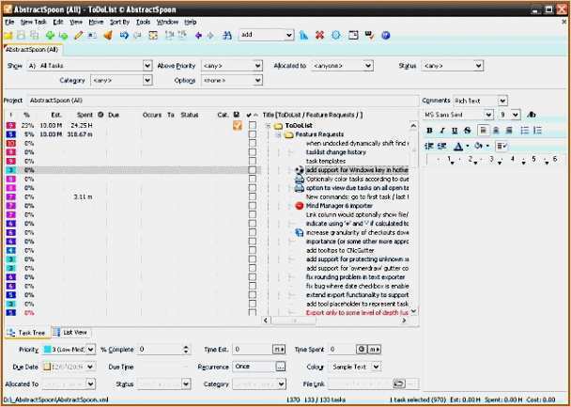
Task: Click the binoculars find tasks icon
Action: 227,35
